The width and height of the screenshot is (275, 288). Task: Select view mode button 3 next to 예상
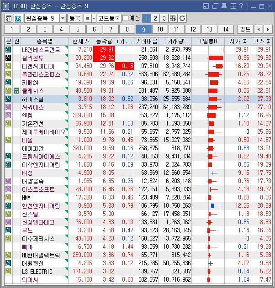click(x=164, y=18)
